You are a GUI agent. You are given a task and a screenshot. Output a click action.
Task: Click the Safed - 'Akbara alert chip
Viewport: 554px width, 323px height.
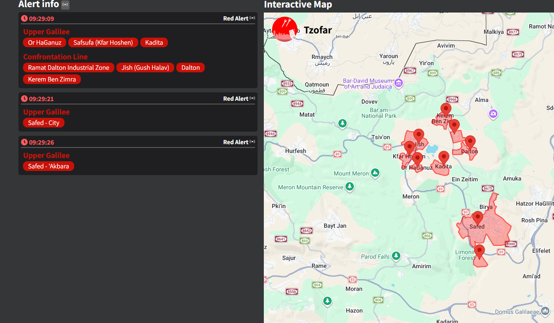point(49,166)
